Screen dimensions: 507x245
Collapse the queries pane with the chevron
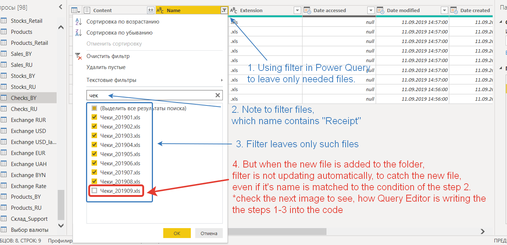(61, 6)
